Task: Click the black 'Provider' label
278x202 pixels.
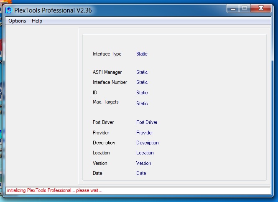Action: 101,133
